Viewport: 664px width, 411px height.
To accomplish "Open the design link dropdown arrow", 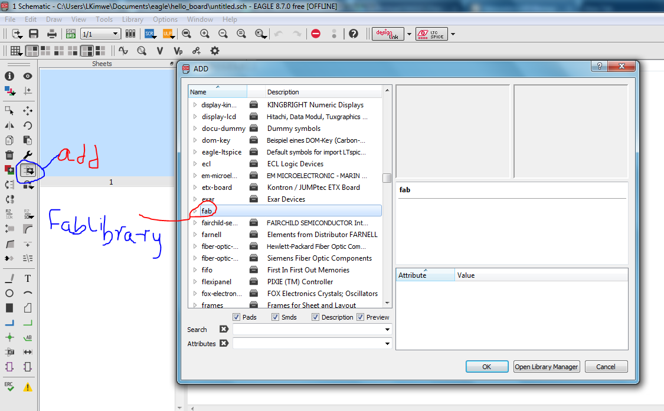I will (x=409, y=34).
